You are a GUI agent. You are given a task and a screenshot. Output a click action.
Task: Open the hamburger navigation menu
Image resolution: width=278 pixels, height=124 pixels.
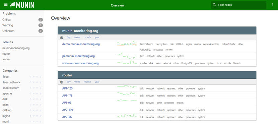[x=6, y=5]
